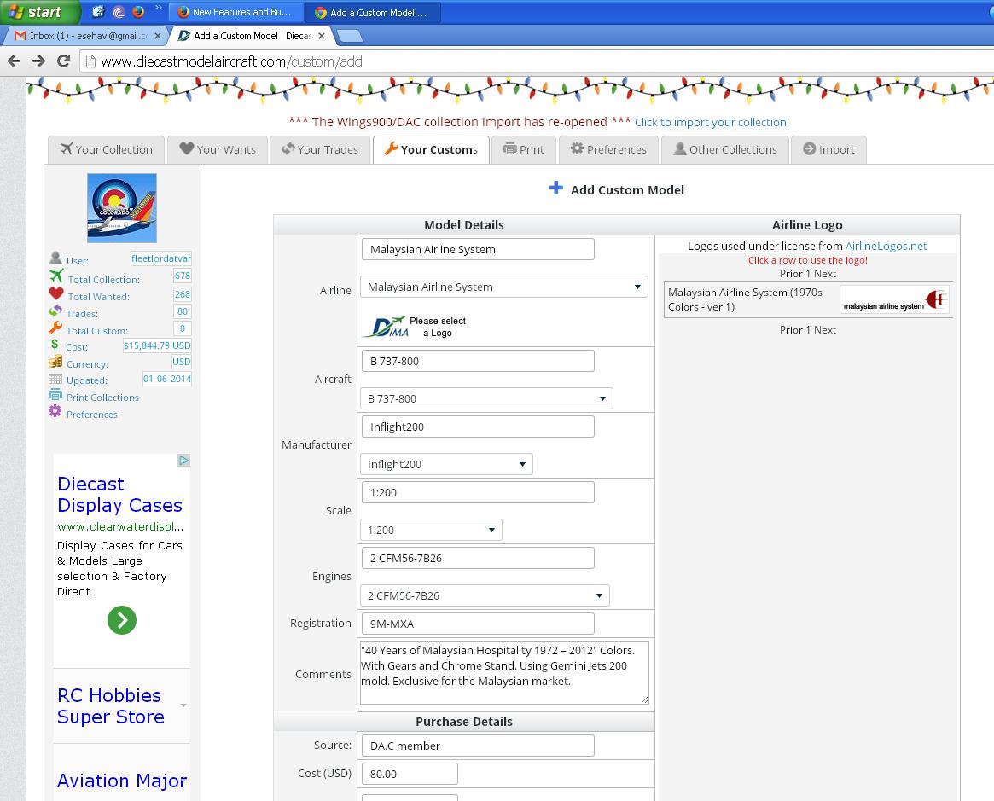Click the fleetlordatvar username link

(161, 258)
